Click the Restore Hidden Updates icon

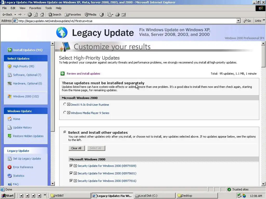[10, 136]
